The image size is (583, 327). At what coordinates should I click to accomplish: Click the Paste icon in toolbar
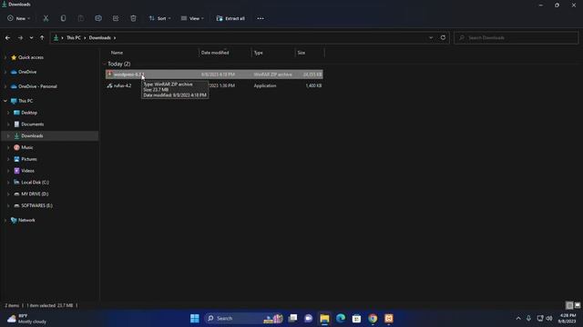pyautogui.click(x=81, y=18)
